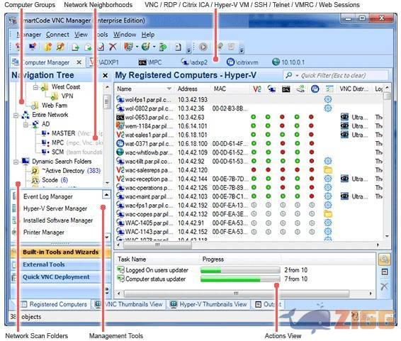Open the View menu
This screenshot has width=401, height=341.
coord(81,35)
